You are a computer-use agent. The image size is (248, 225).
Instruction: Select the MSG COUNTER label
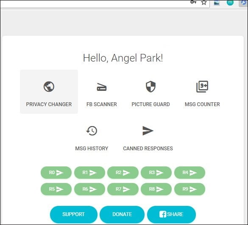(x=202, y=104)
